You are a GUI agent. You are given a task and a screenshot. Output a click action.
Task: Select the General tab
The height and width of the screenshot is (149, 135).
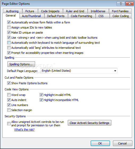[11, 15]
